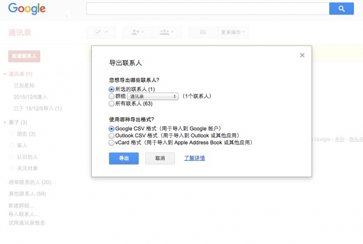The image size is (363, 244).
Task: Open the groups people icon menu
Action: click(167, 32)
